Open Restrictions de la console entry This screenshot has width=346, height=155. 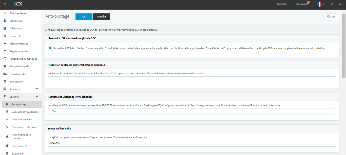[21, 137]
